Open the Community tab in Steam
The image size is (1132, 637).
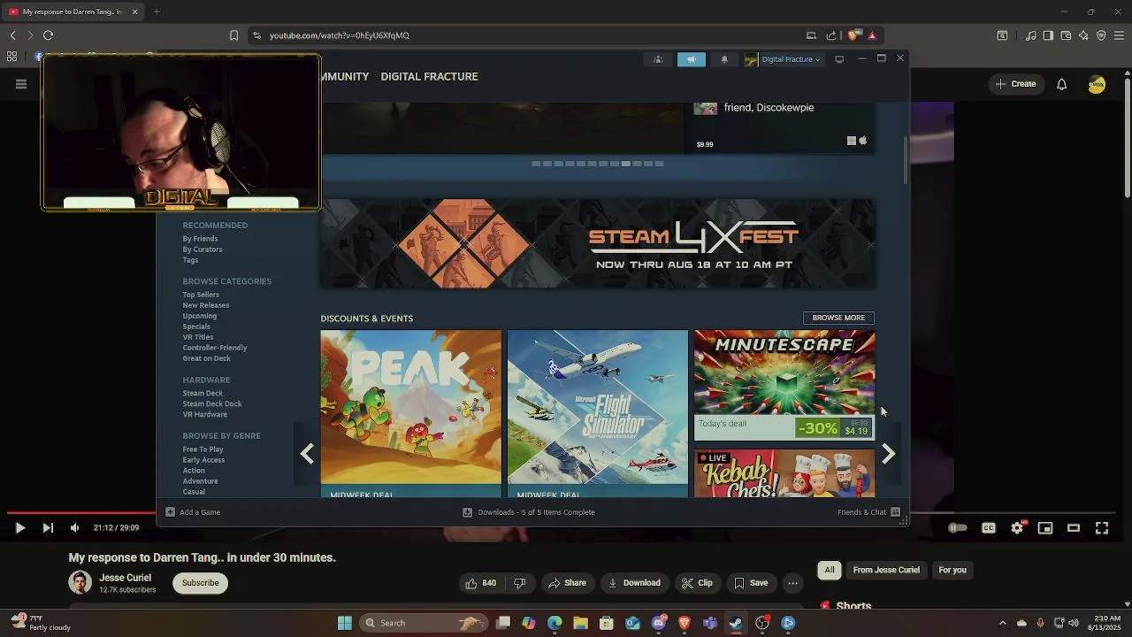pos(345,77)
